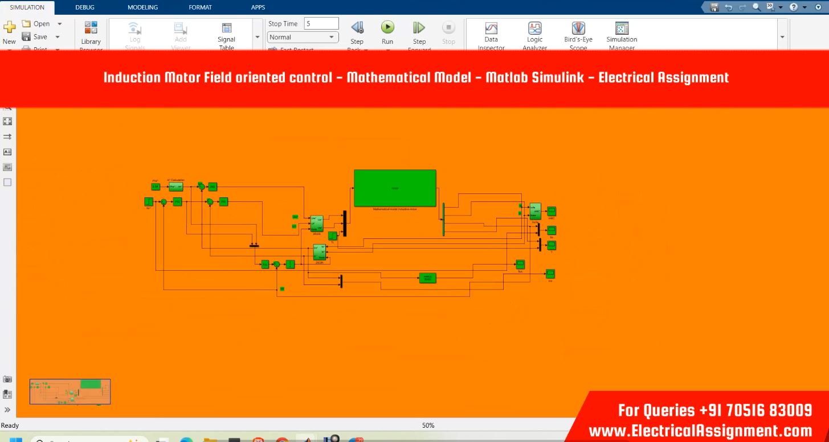Click Fit to View palette icon
Screen dimensions: 829x442
click(x=7, y=121)
